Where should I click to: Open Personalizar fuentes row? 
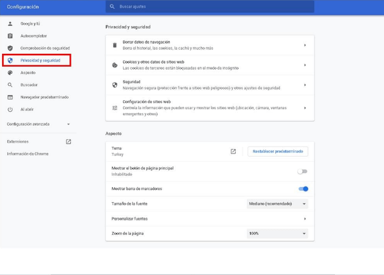click(x=210, y=219)
